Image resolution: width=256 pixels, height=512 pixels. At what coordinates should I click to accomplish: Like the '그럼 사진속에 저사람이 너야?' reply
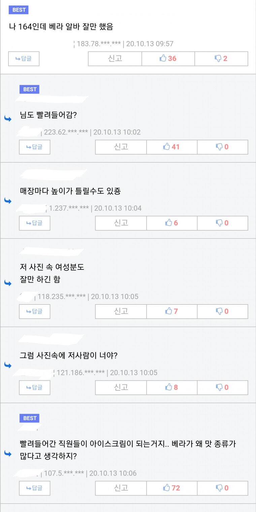tap(171, 387)
